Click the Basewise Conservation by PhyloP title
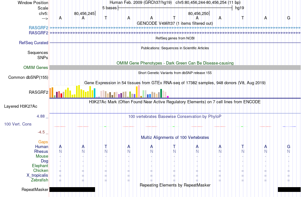This screenshot has height=197, width=301. pos(175,117)
